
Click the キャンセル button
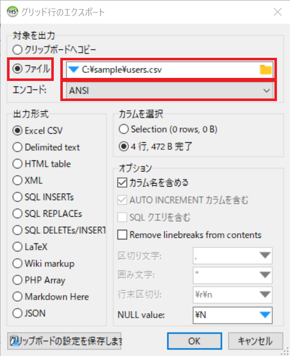(255, 341)
